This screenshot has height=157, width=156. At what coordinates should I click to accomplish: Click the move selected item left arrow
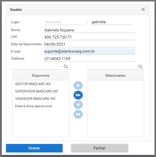click(x=78, y=105)
